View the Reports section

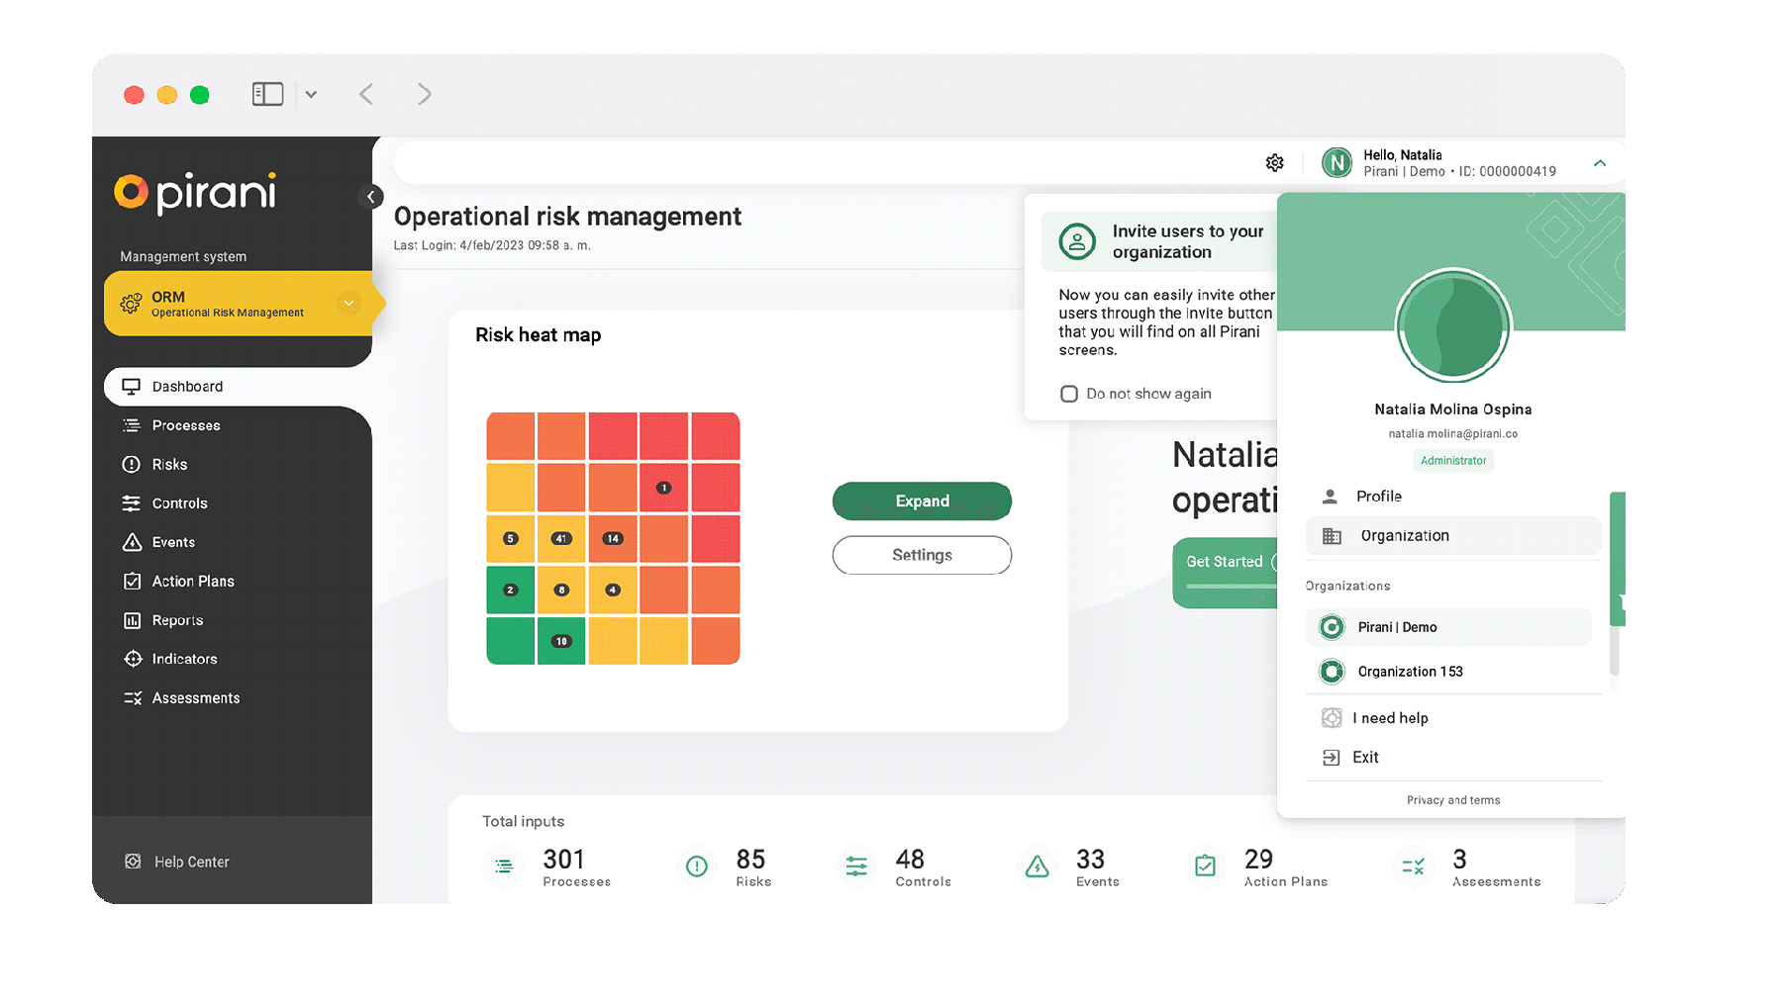coord(176,619)
